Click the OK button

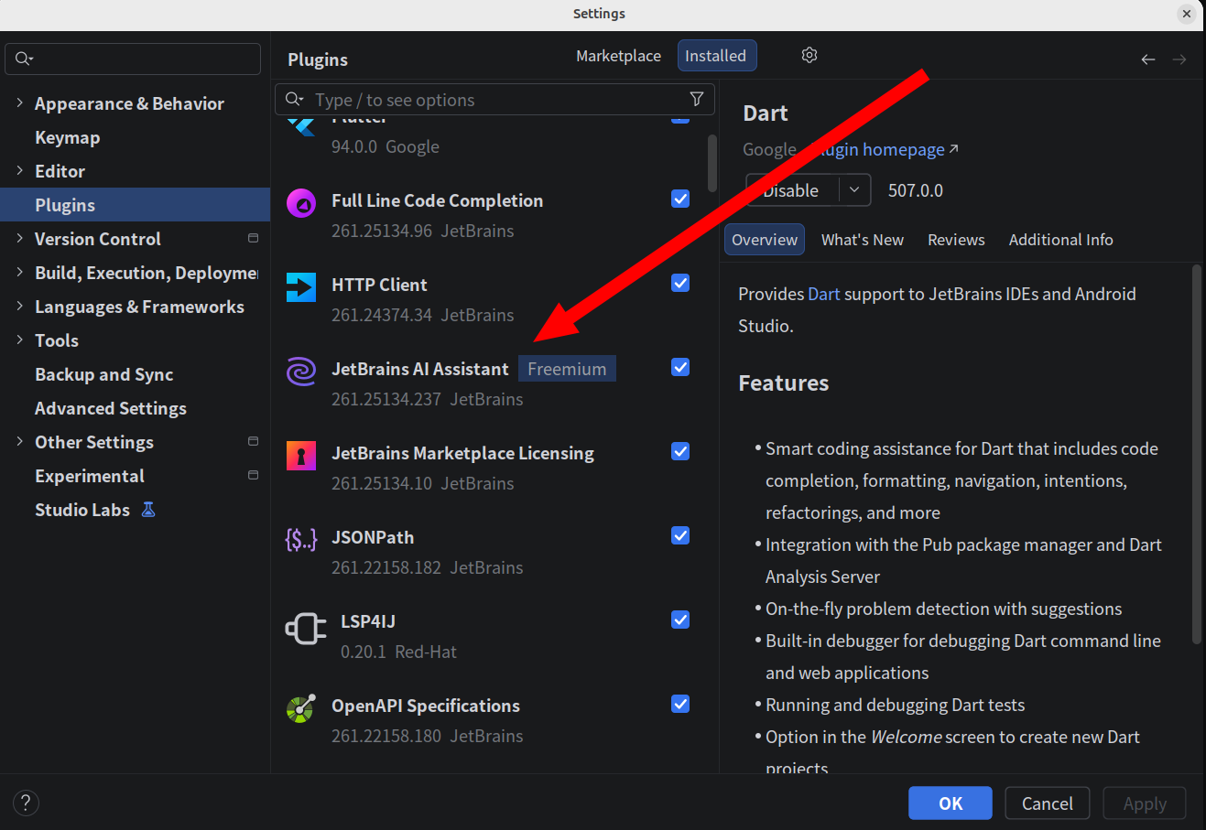[951, 803]
